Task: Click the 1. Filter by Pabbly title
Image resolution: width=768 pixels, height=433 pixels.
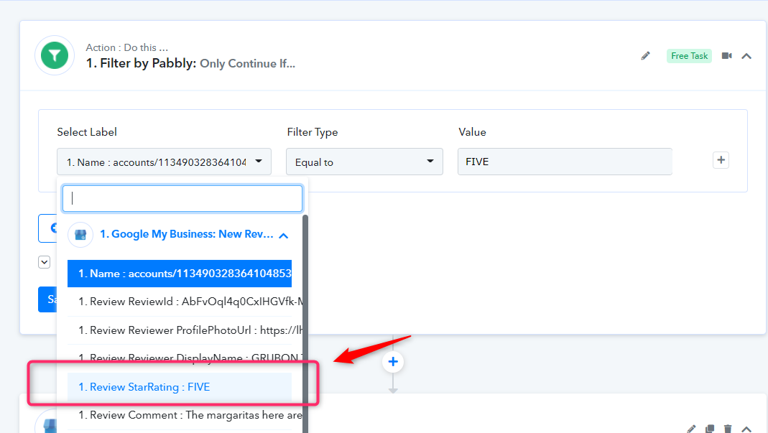Action: point(141,63)
